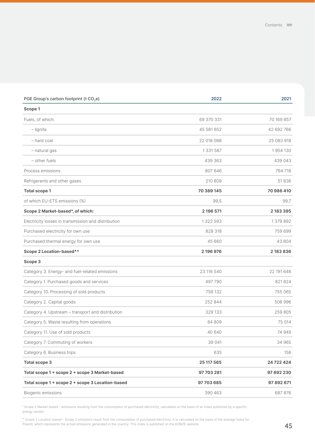Select Business trips 2022 value 635
This screenshot has width=315, height=445.
(218, 352)
